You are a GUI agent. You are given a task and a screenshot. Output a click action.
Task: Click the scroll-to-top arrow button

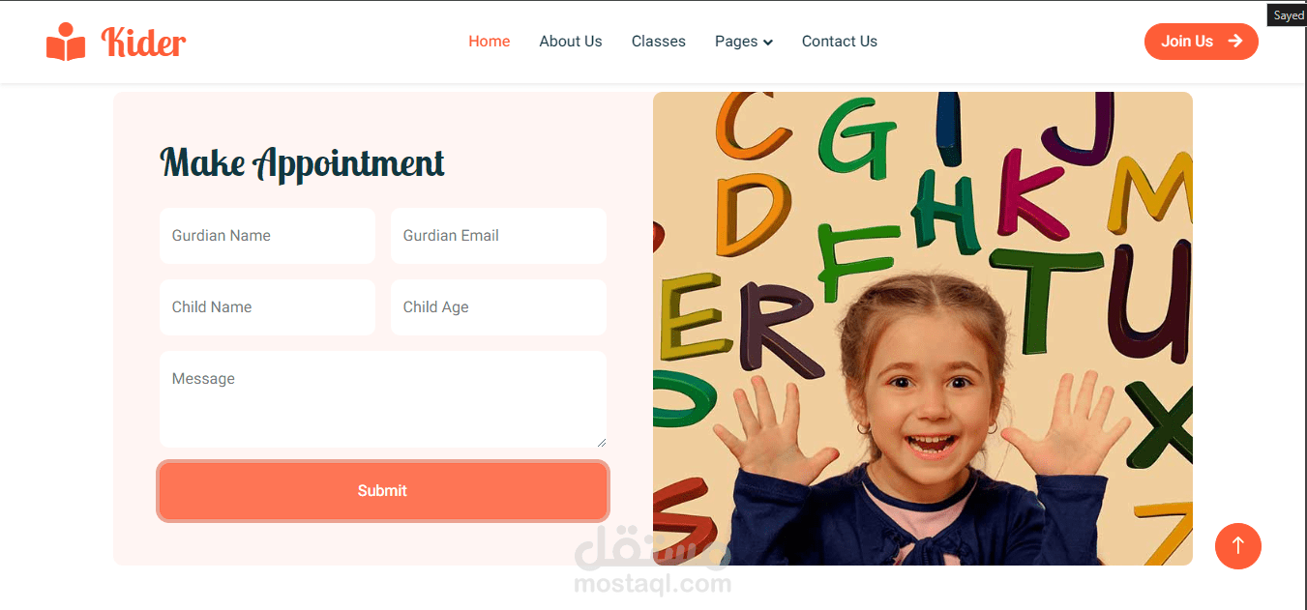click(x=1238, y=546)
